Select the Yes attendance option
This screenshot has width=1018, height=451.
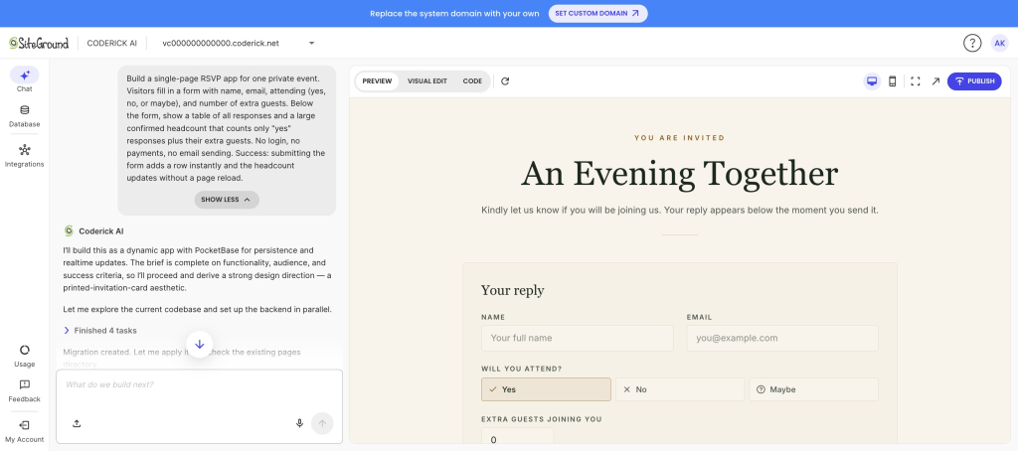(546, 389)
